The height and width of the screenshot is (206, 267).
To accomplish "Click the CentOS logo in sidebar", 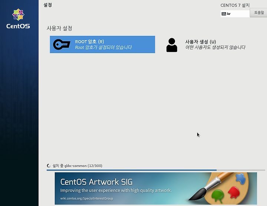I will 18,19.
